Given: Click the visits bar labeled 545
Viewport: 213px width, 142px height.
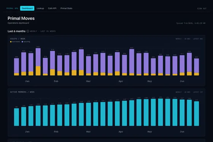Looking at the screenshot, I should click(x=24, y=64).
